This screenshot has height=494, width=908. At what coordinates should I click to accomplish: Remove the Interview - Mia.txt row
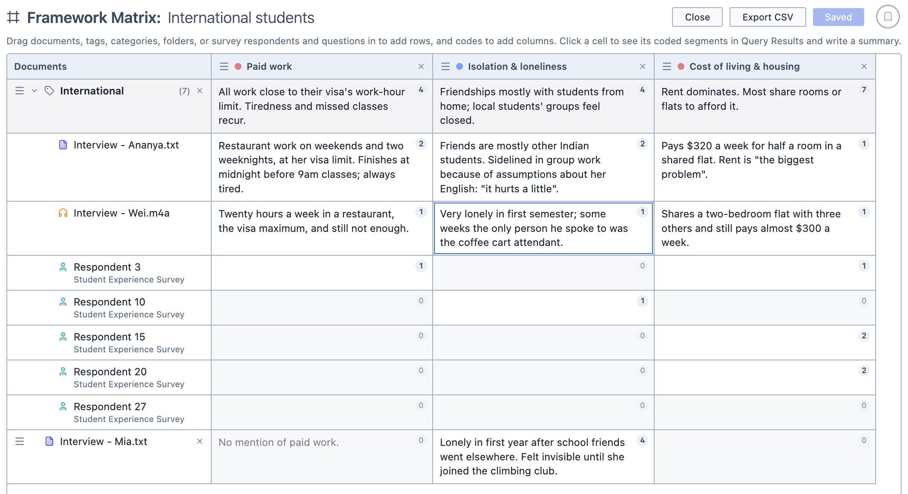pyautogui.click(x=200, y=441)
